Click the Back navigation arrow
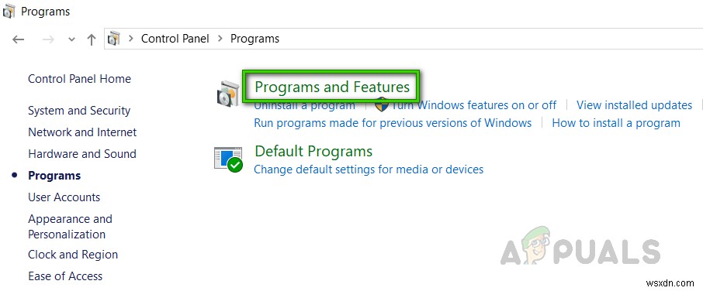703x291 pixels. (18, 39)
